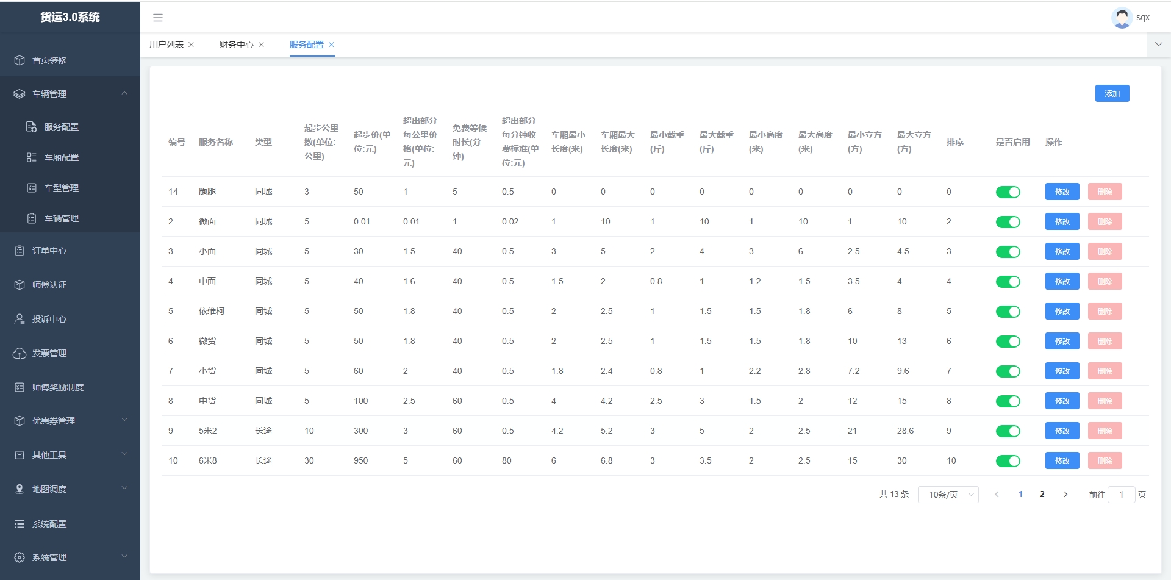Click 删除 for the 微面 row

(x=1105, y=221)
